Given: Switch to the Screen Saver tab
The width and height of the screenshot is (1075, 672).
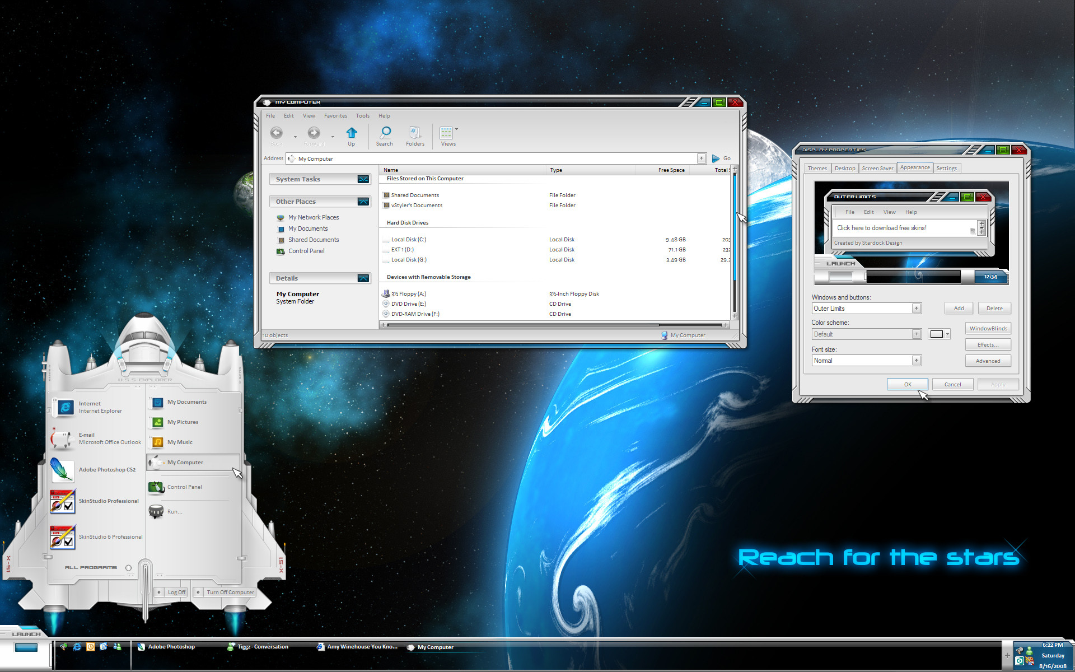Looking at the screenshot, I should click(x=877, y=169).
